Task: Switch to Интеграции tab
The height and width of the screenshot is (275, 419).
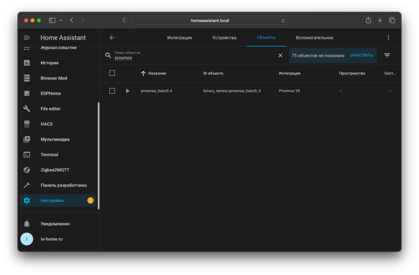Action: (180, 38)
